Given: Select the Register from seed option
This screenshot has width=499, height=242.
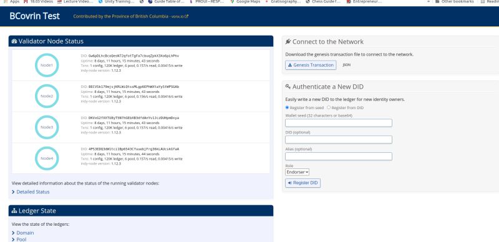Looking at the screenshot, I should click(287, 108).
